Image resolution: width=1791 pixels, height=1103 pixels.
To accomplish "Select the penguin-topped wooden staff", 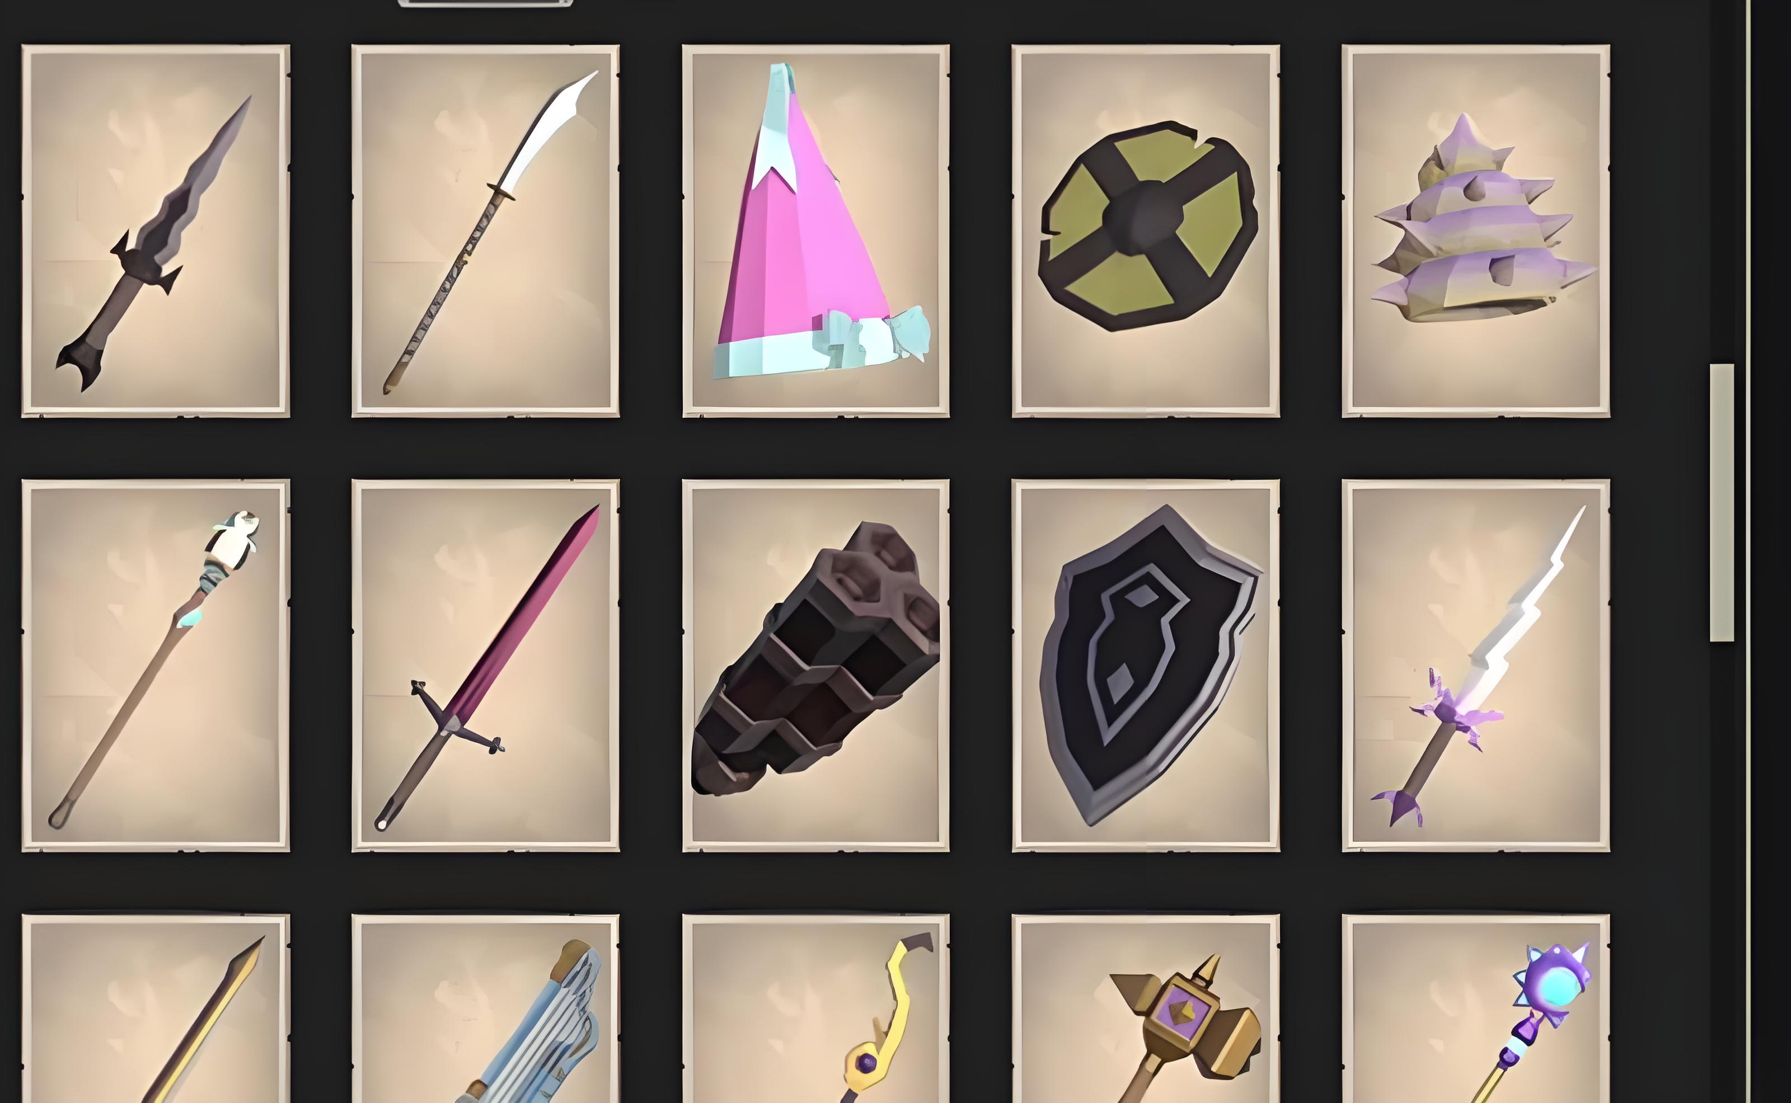I will (156, 665).
